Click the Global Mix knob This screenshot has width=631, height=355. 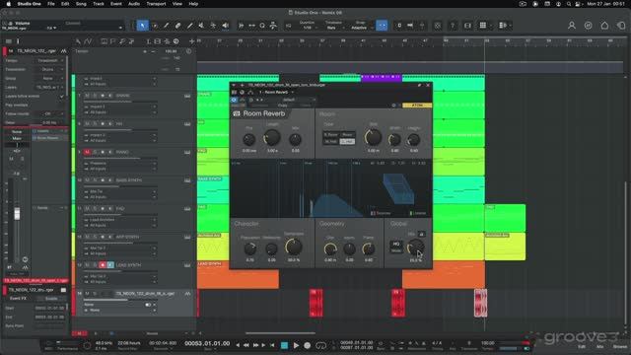click(416, 248)
